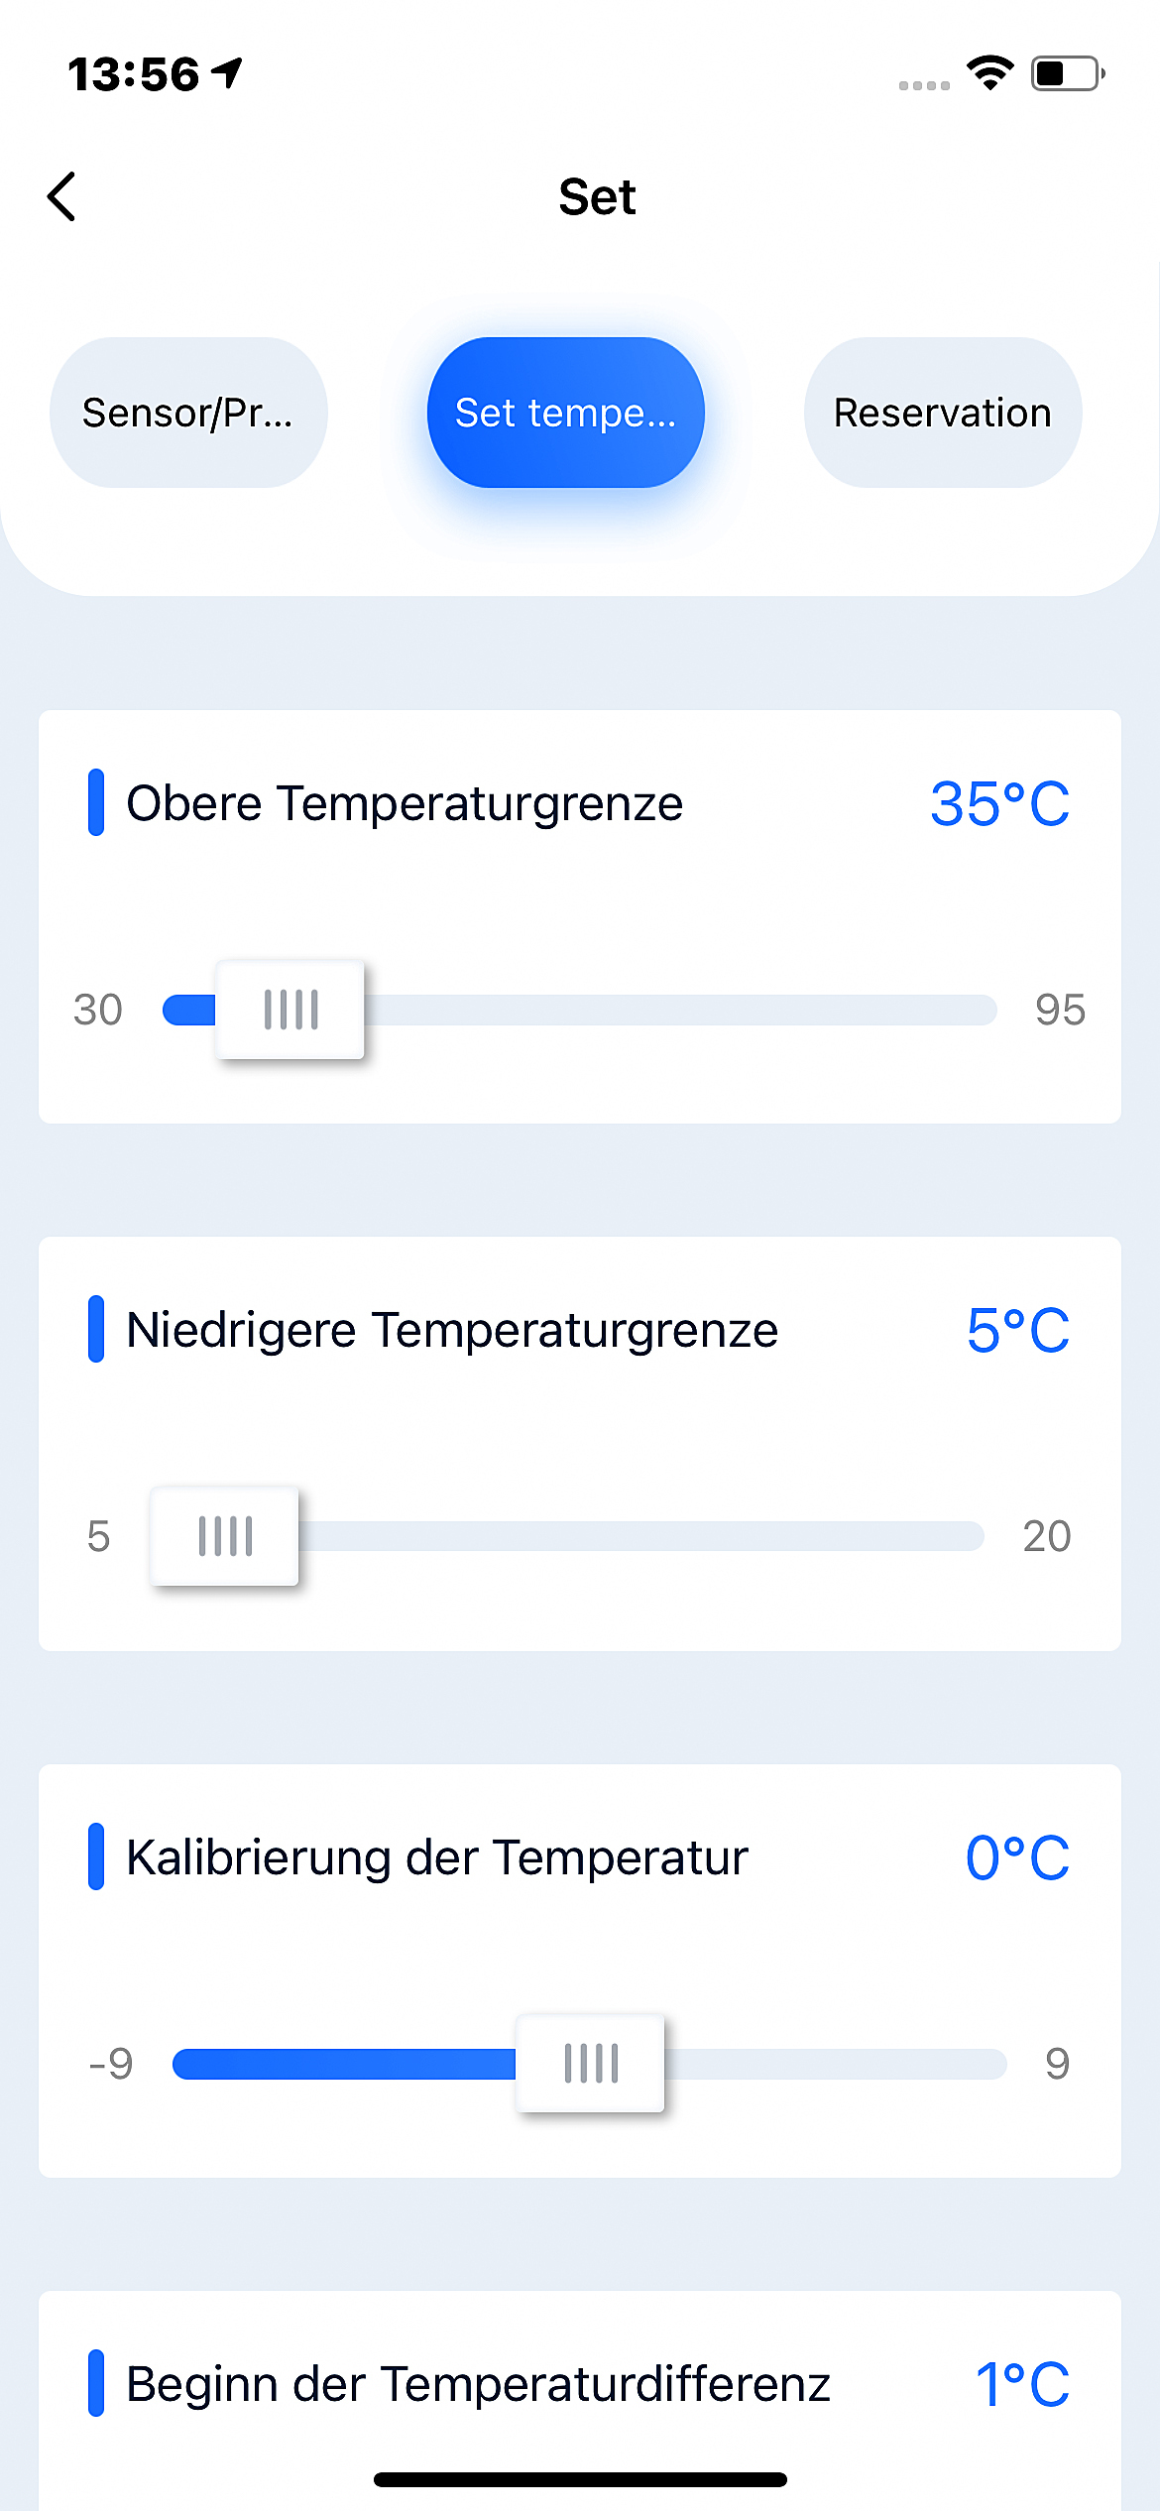Tap the battery indicator icon
Screen dimensions: 1160x2511
click(x=1067, y=73)
